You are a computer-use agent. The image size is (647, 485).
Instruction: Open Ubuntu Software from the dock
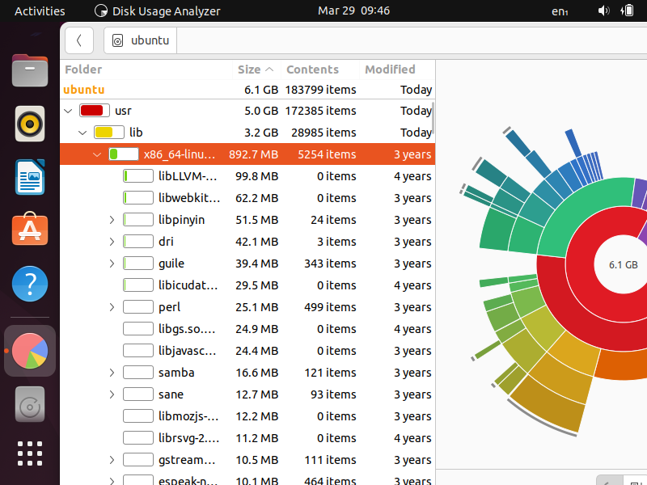pos(30,229)
